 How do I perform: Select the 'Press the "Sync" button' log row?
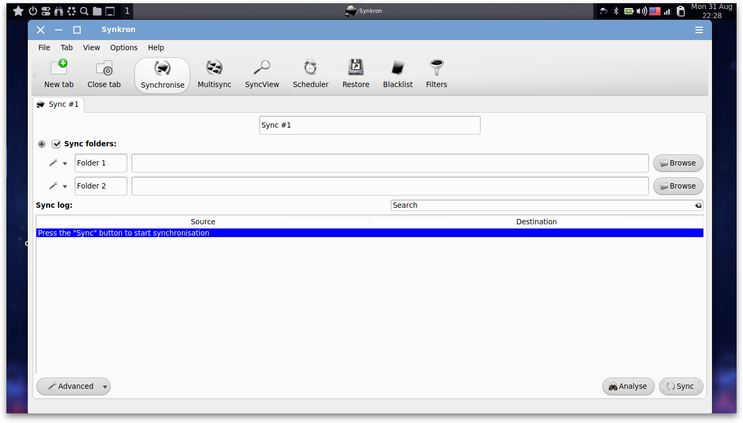(x=370, y=233)
